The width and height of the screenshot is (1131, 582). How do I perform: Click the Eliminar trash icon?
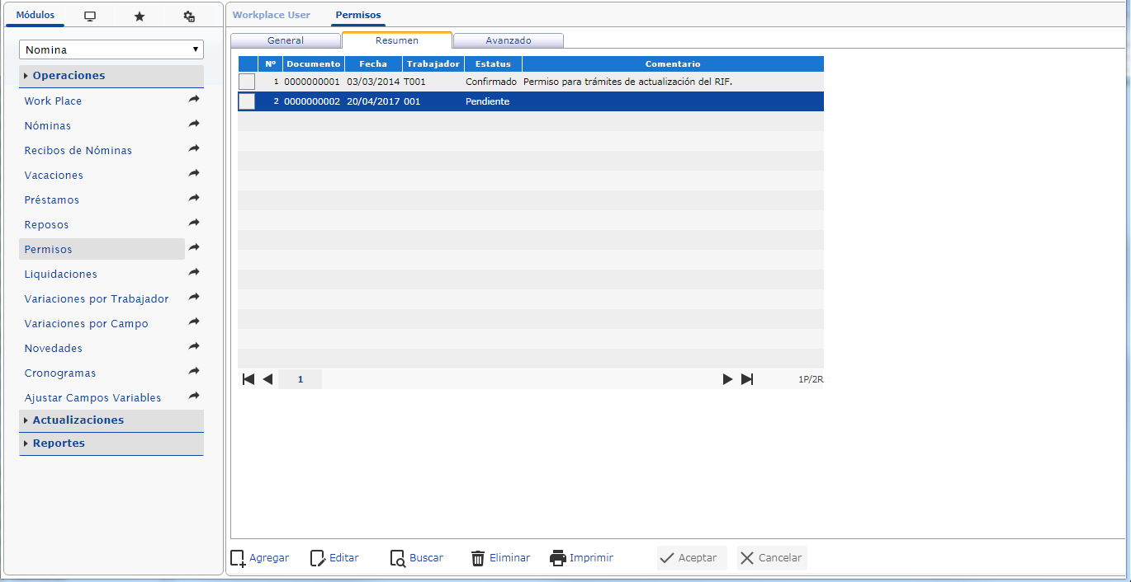pos(478,558)
